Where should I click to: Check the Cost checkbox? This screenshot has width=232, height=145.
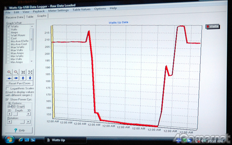click(x=9, y=38)
